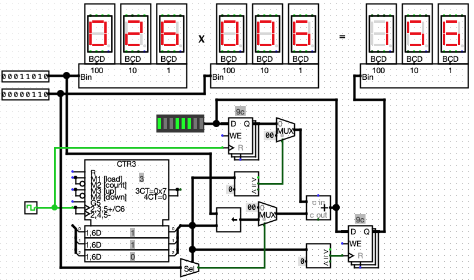Select the lower MUX near the adder

267,214
